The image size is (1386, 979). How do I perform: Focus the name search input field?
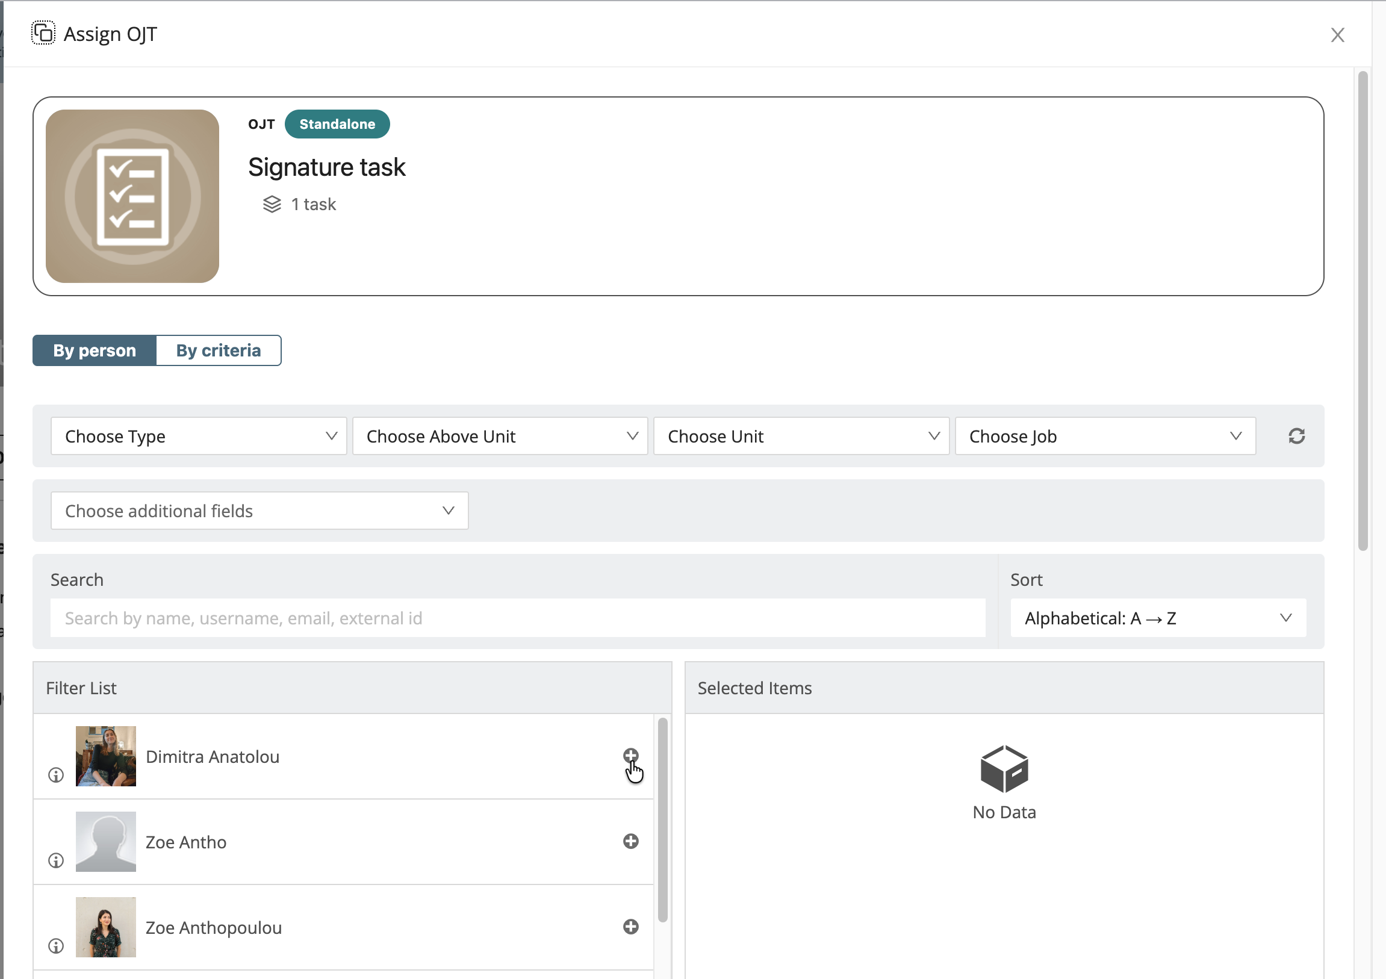coord(517,618)
